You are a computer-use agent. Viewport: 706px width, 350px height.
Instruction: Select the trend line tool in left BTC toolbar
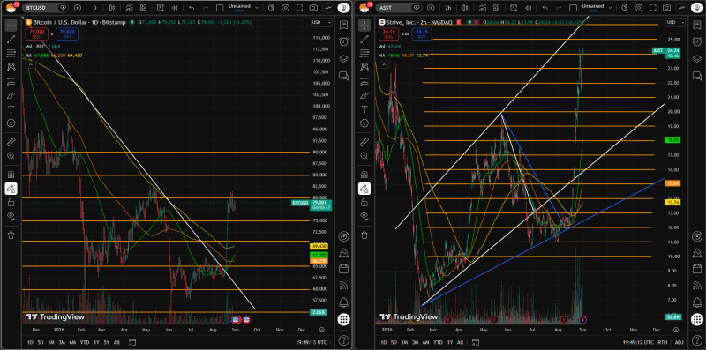(11, 39)
